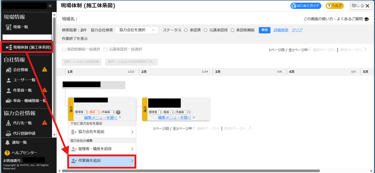
Task: Open the はじめてガイド button
Action: 306,6
